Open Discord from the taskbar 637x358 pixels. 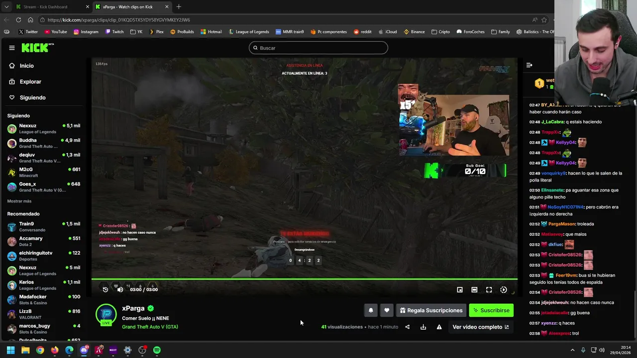(84, 350)
